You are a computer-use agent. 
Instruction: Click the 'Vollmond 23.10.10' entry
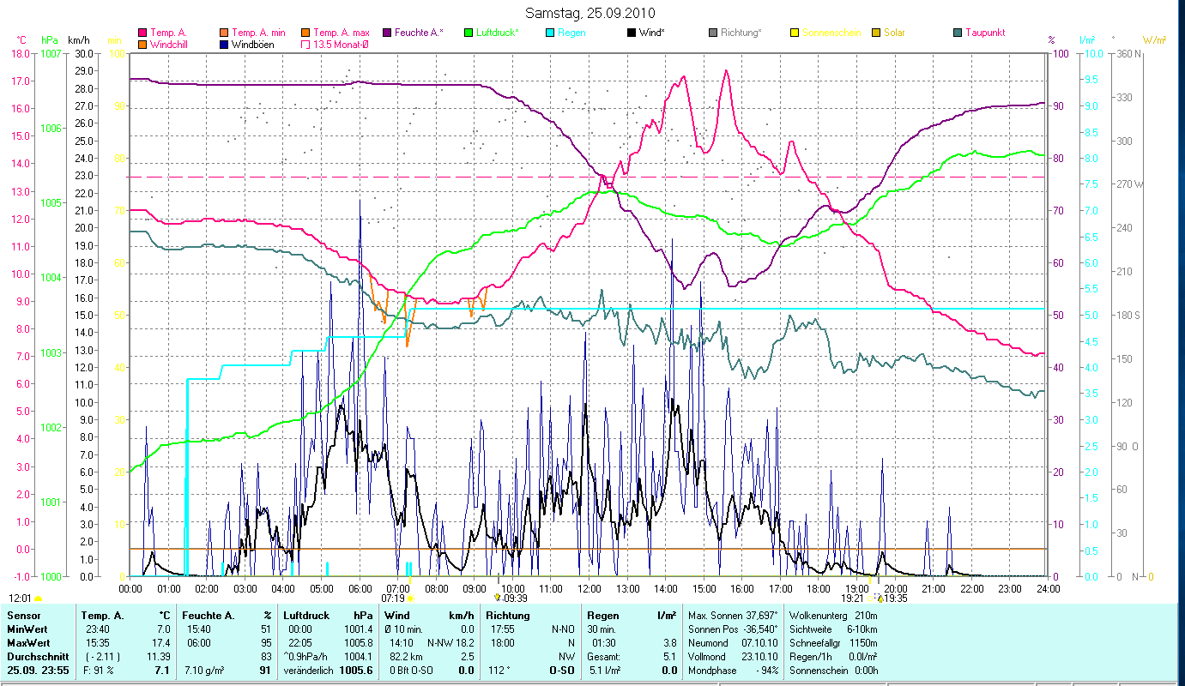coord(731,657)
